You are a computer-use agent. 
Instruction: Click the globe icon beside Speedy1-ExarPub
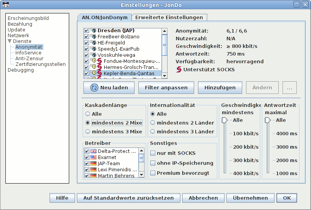pos(94,49)
